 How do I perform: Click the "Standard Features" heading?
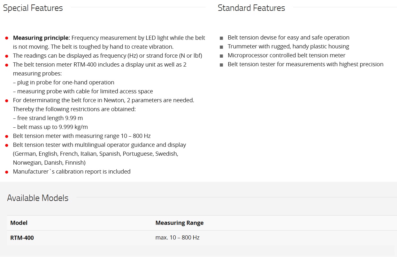(x=251, y=8)
